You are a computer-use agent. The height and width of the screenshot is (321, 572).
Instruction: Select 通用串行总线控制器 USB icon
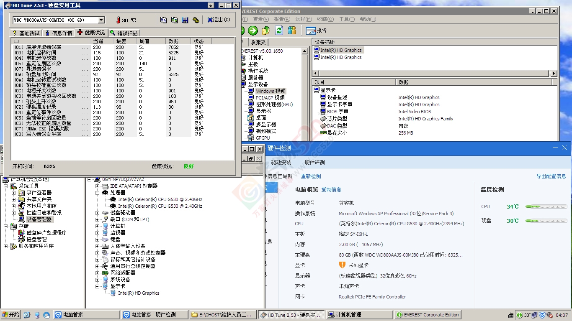pos(105,266)
